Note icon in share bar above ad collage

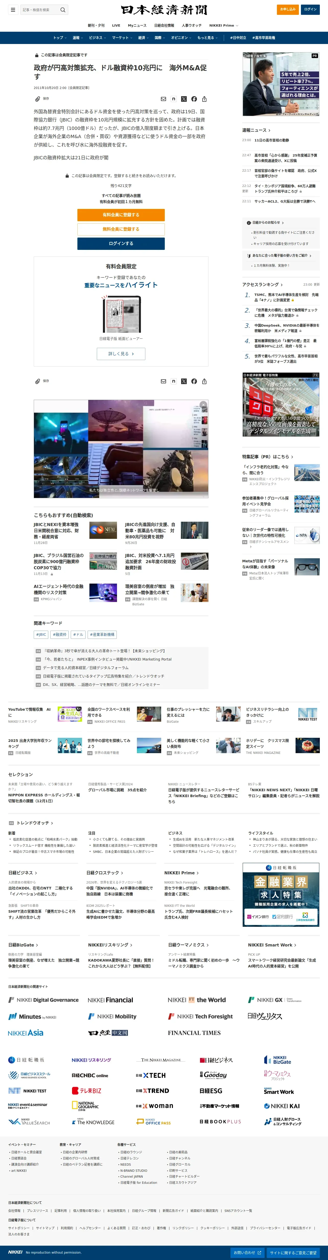click(x=173, y=381)
